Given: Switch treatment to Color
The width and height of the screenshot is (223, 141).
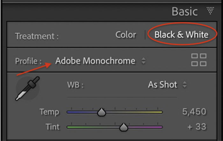Looking at the screenshot, I should pos(126,35).
